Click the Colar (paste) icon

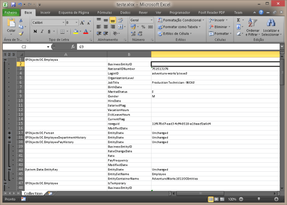point(11,23)
